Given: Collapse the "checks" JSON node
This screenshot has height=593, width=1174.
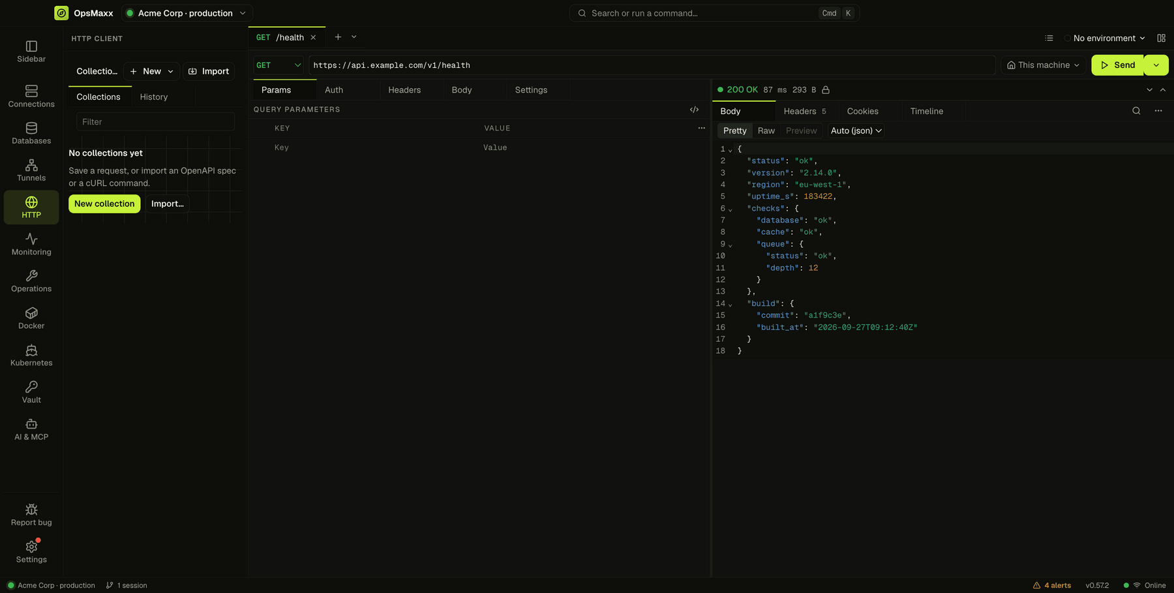Looking at the screenshot, I should [x=730, y=210].
